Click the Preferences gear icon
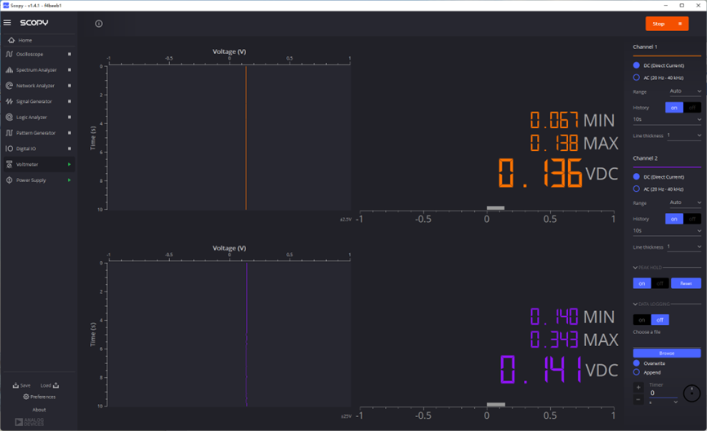Viewport: 707px width, 431px height. tap(26, 397)
